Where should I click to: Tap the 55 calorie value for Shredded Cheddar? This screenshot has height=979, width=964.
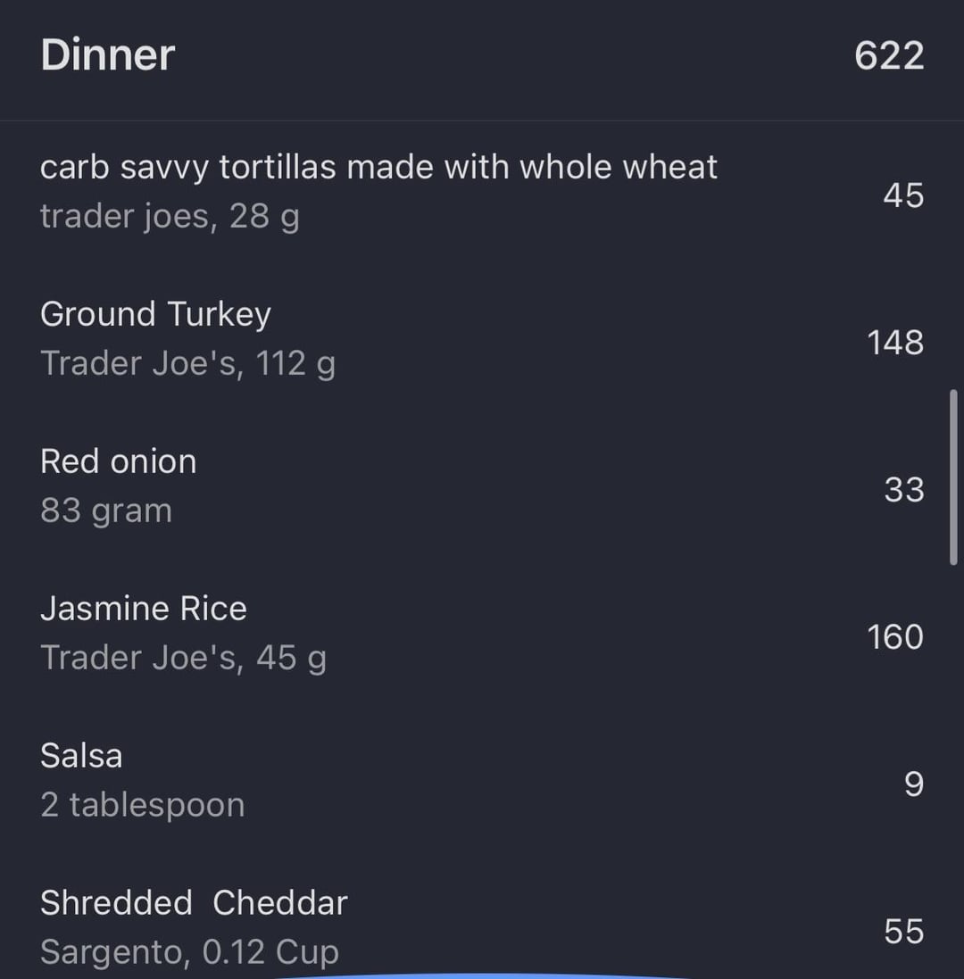tap(904, 932)
